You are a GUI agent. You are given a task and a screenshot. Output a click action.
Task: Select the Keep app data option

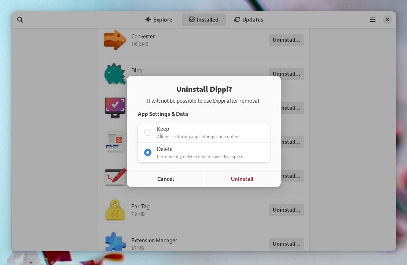(148, 132)
